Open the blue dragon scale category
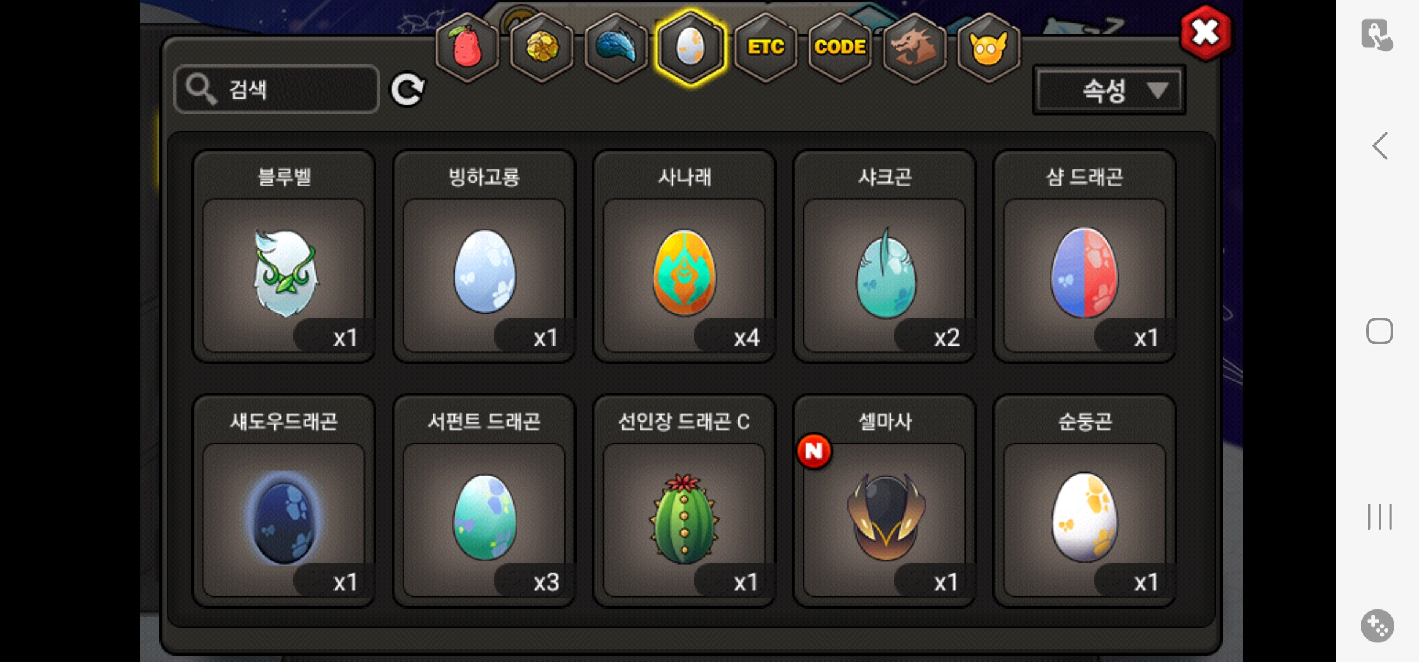Viewport: 1419px width, 662px height. (616, 48)
